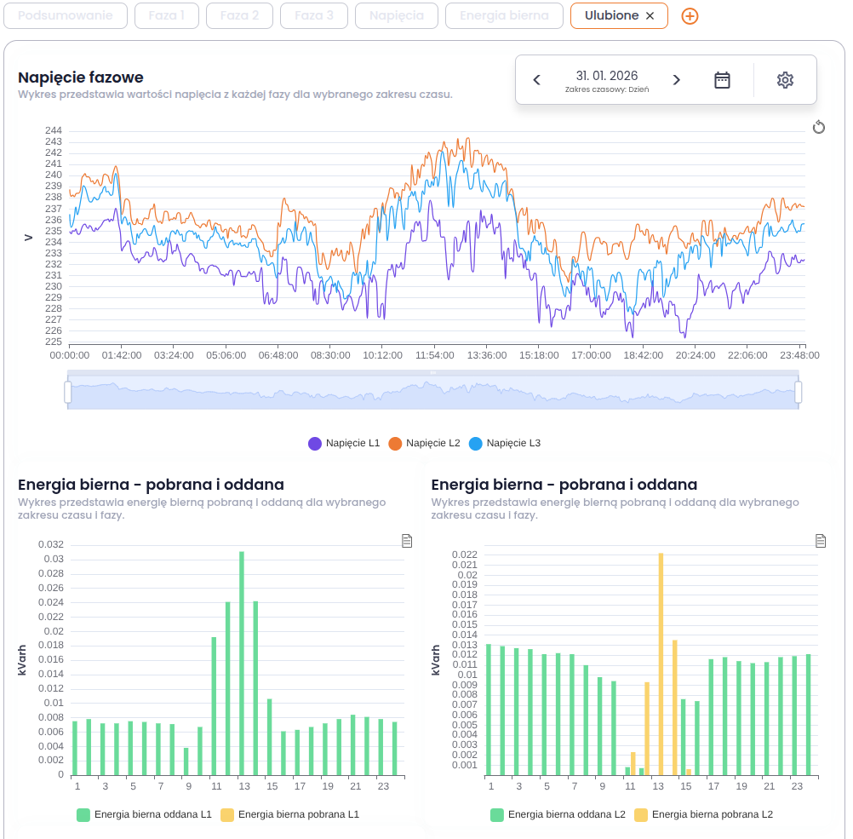Close the Ulubione tab with X
Viewport: 853px width, 839px height.
click(650, 16)
